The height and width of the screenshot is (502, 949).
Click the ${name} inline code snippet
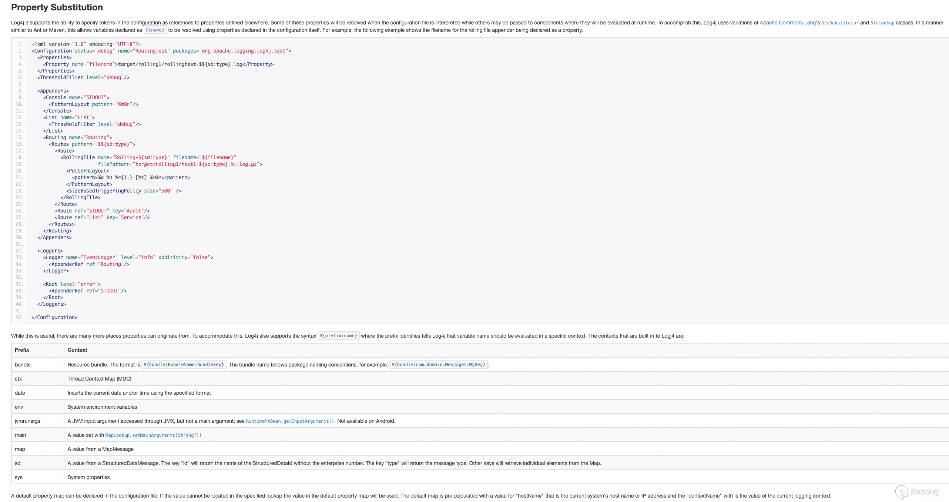coord(155,30)
